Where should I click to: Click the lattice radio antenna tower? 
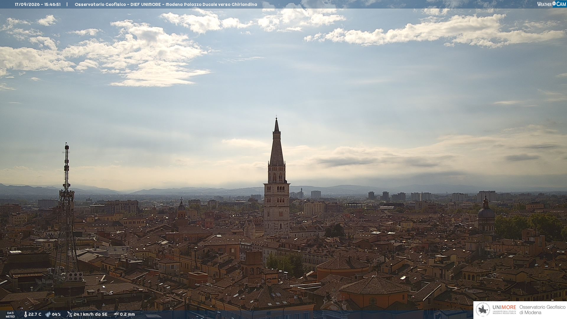[x=66, y=213]
